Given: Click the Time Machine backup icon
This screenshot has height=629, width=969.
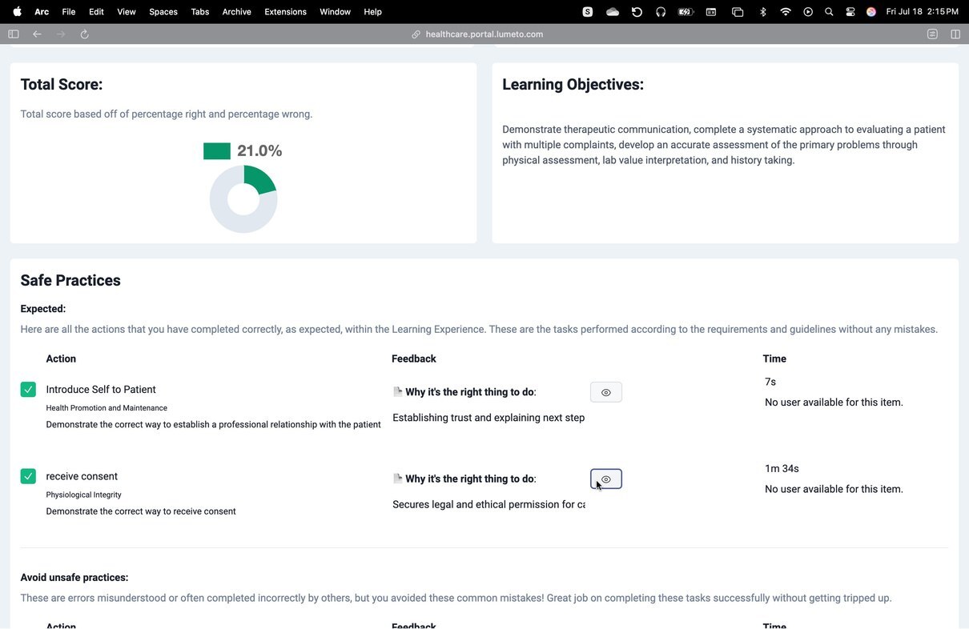Looking at the screenshot, I should coord(637,12).
